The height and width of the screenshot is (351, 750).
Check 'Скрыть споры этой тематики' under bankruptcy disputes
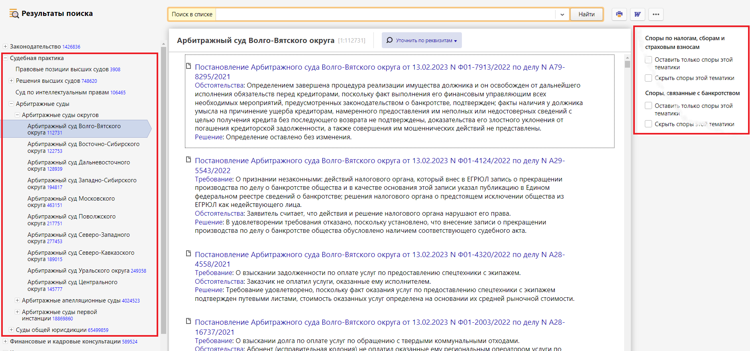pyautogui.click(x=648, y=124)
